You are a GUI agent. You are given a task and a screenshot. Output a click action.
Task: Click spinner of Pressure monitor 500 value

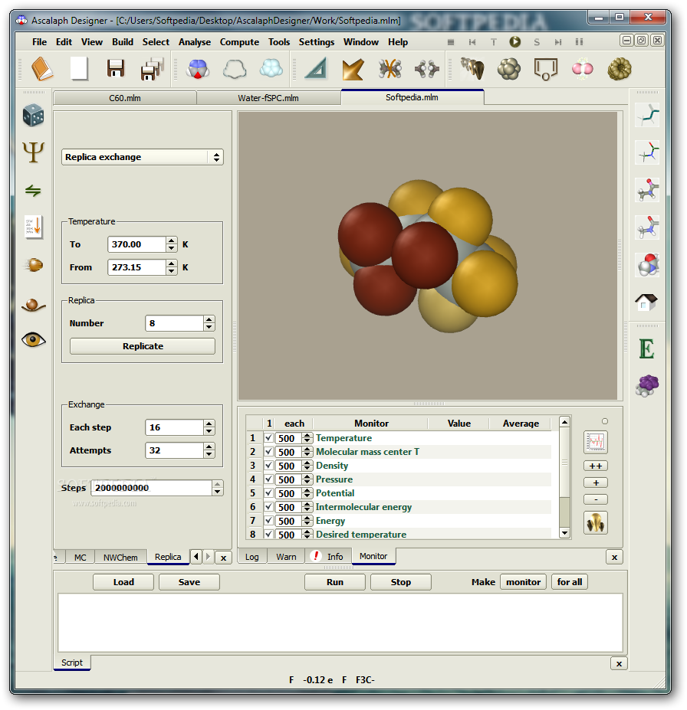tap(307, 479)
